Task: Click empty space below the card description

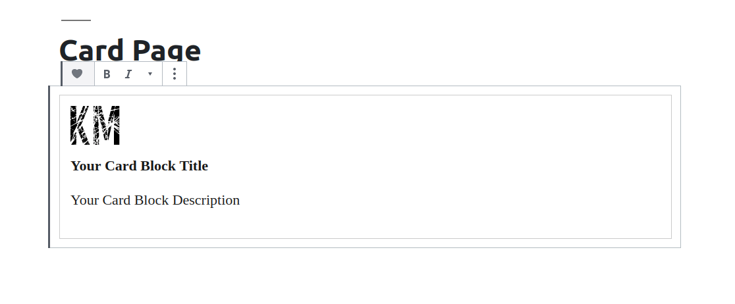Action: tap(329, 224)
